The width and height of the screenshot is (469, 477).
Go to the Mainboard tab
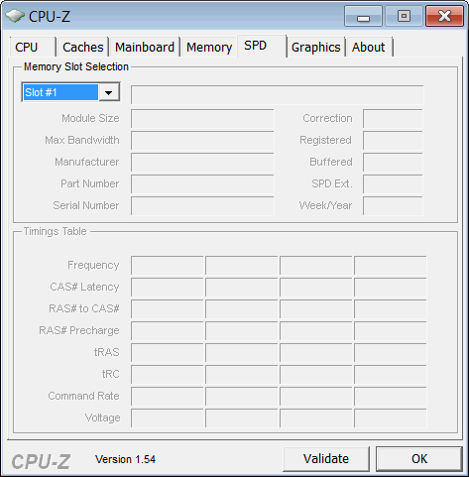click(x=145, y=47)
